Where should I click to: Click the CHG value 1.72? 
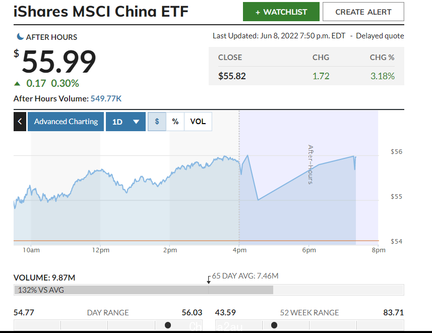(321, 76)
